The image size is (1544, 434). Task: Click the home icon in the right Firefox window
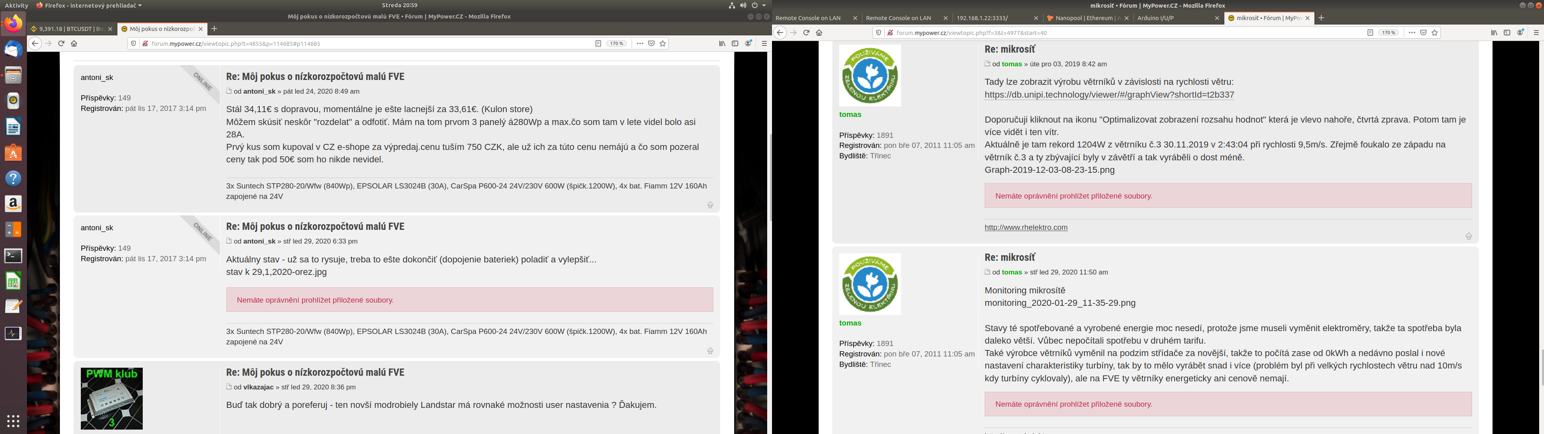click(819, 33)
